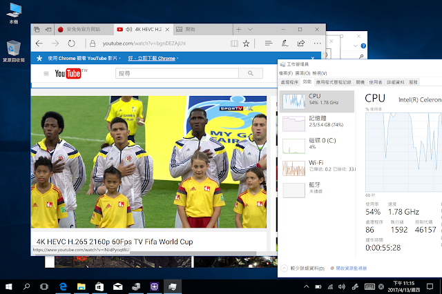Click the Edge forward arrow

[x=55, y=43]
